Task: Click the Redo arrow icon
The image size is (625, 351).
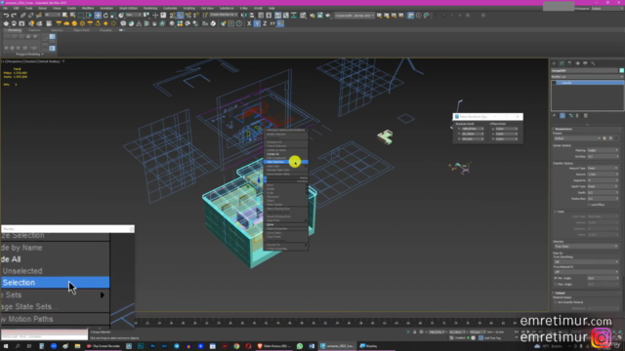Action: [14, 16]
